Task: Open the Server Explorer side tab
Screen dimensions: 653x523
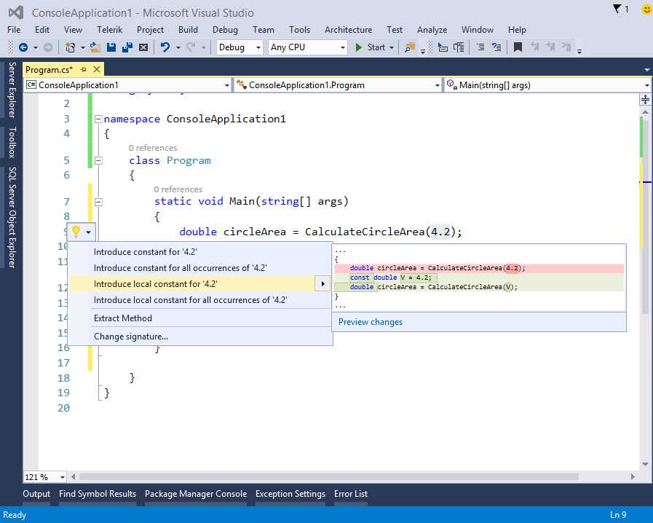Action: [x=12, y=90]
